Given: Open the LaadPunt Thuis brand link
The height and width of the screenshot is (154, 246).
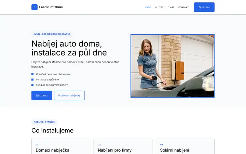Looking at the screenshot, I should [47, 7].
